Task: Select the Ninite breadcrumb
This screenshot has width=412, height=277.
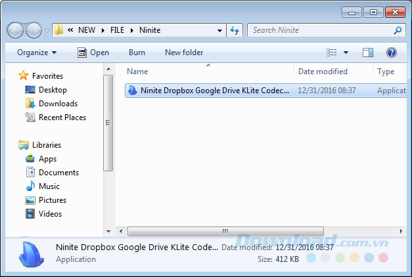Action: coord(150,30)
